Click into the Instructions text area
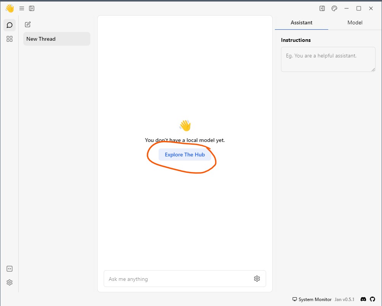Screen dimensions: 382x306 coord(328,59)
